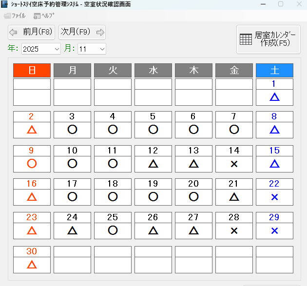The image size is (307, 286).
Task: Select the circle icon on November 25
Action: click(x=113, y=230)
